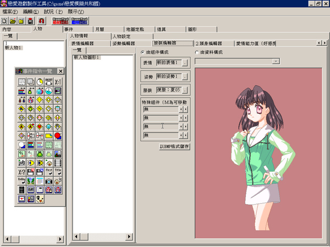Viewport: 330px width, 247px height.
Task: Close the 事件指令一覽 palette window
Action: pyautogui.click(x=61, y=71)
